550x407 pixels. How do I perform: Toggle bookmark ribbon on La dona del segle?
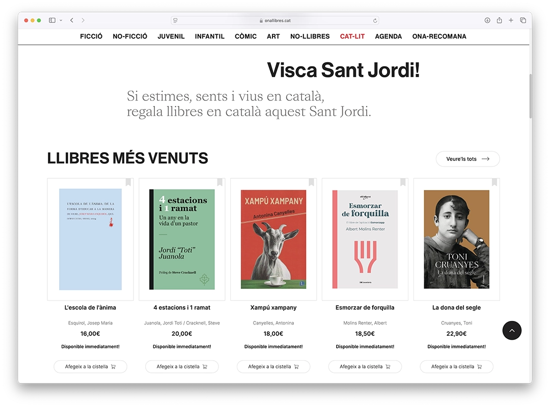(494, 182)
